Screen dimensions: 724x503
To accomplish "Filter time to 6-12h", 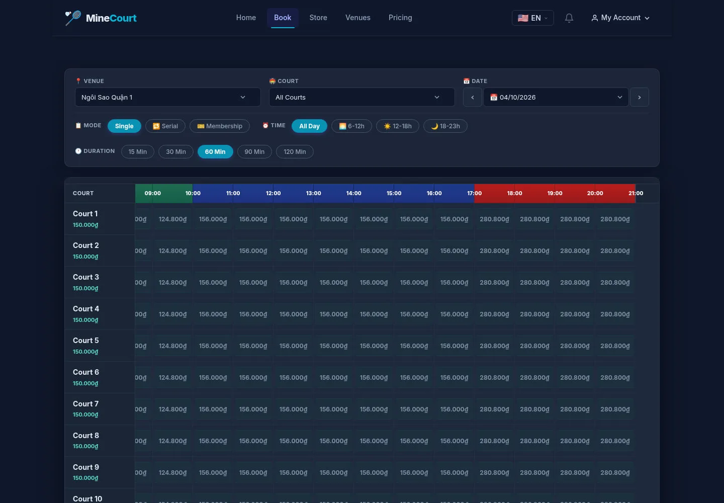I will click(x=351, y=126).
